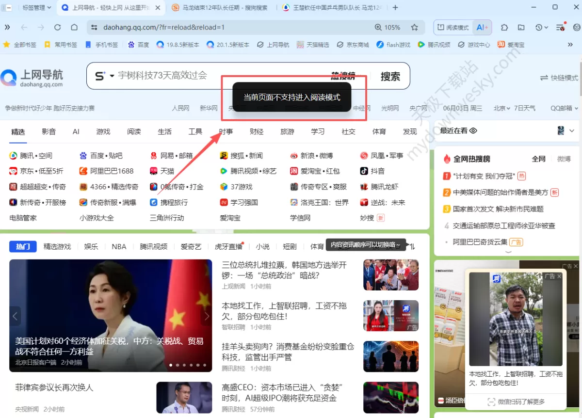
Task: Open headline 三位总统扎堆拉票 article
Action: pyautogui.click(x=285, y=270)
